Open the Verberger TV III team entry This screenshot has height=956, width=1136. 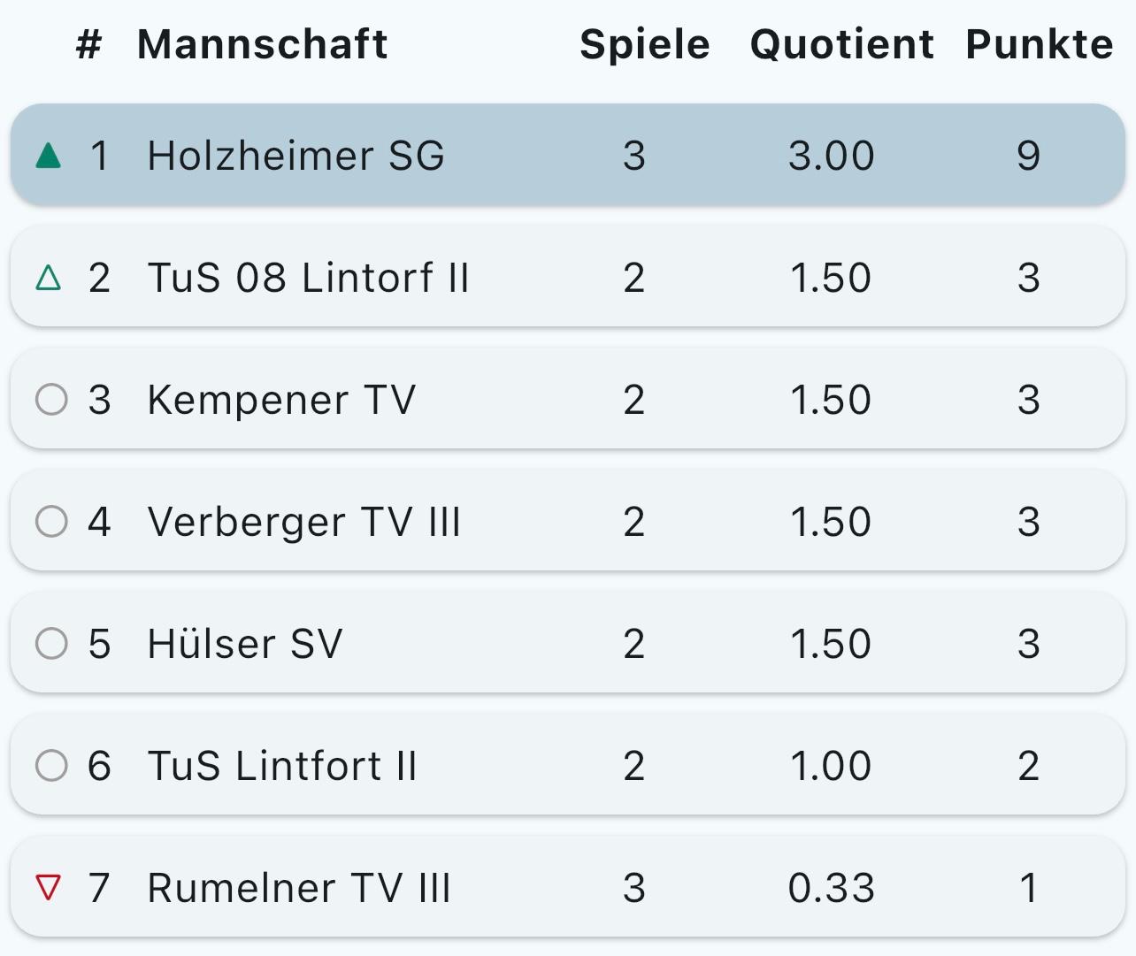pyautogui.click(x=304, y=522)
